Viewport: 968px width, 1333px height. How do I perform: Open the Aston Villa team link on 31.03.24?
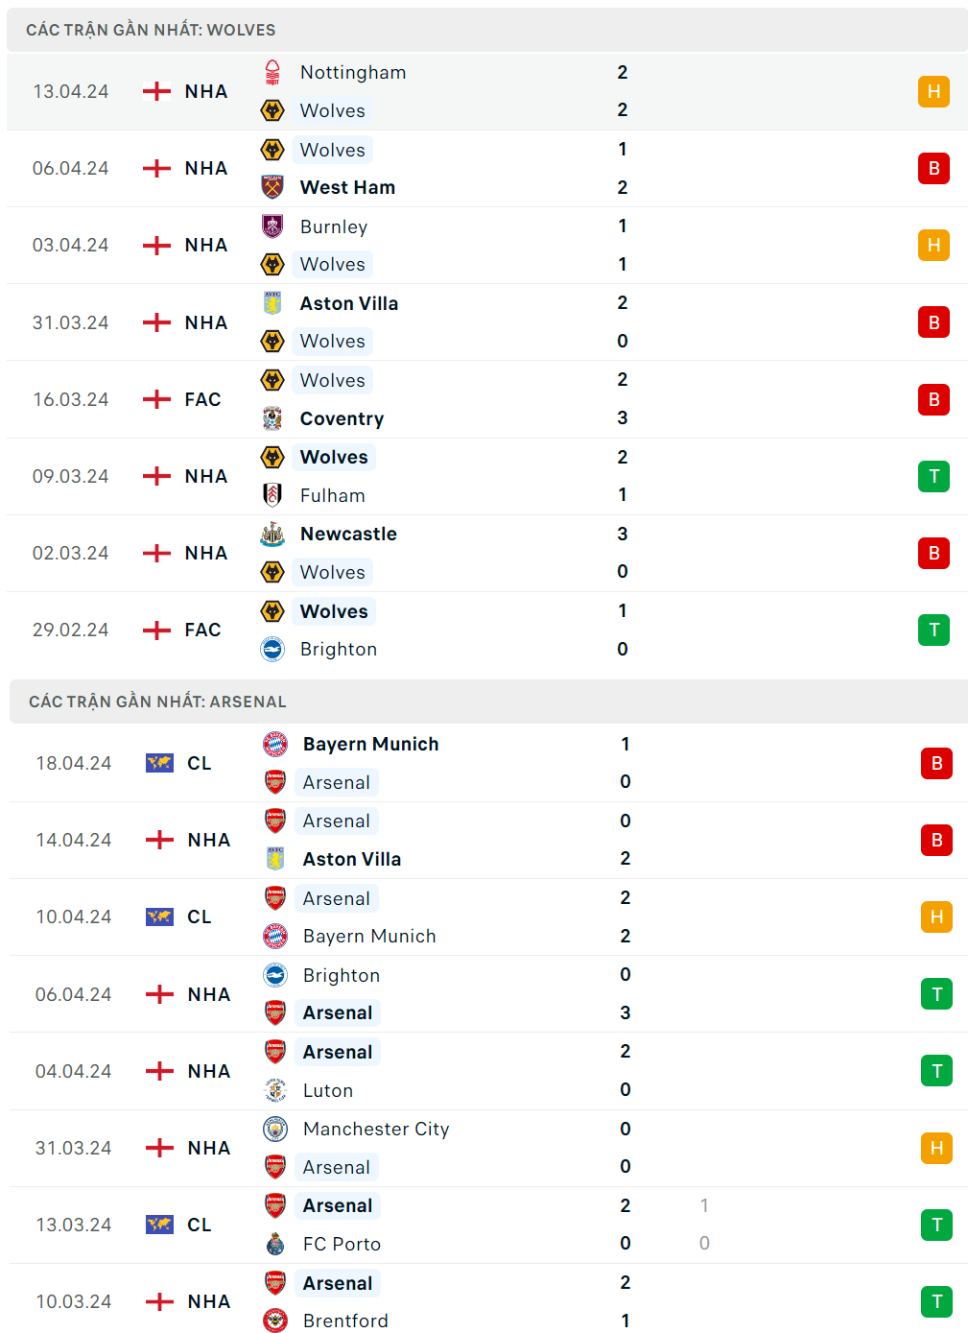click(x=348, y=303)
